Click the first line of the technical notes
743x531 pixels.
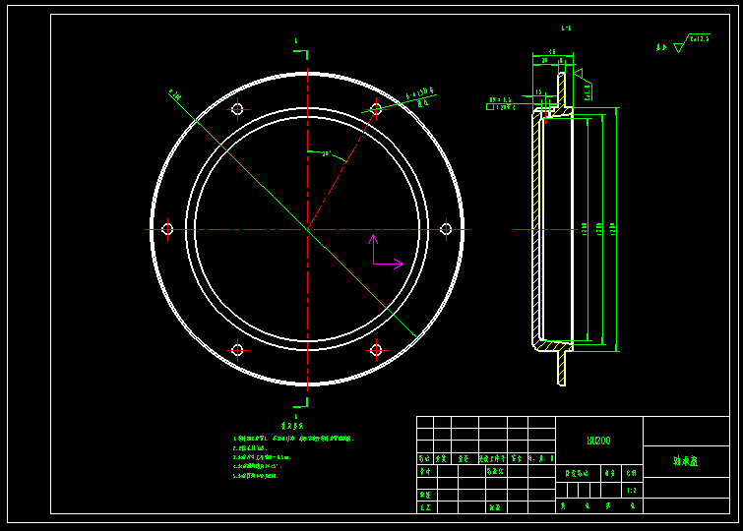point(293,439)
